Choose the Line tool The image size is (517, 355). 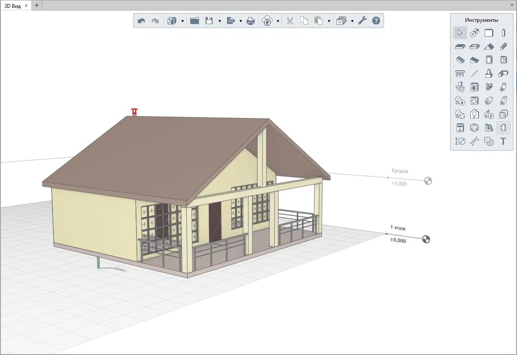tap(475, 73)
